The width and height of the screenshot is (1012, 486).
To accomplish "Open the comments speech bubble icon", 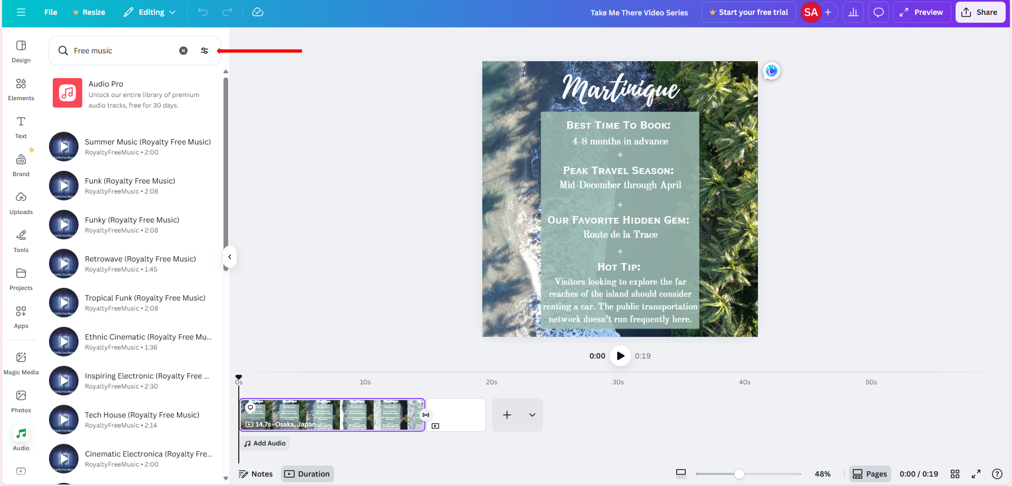I will point(878,12).
